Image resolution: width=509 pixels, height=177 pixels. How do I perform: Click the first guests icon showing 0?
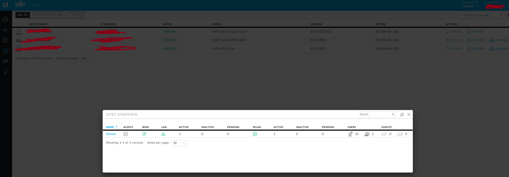(384, 134)
